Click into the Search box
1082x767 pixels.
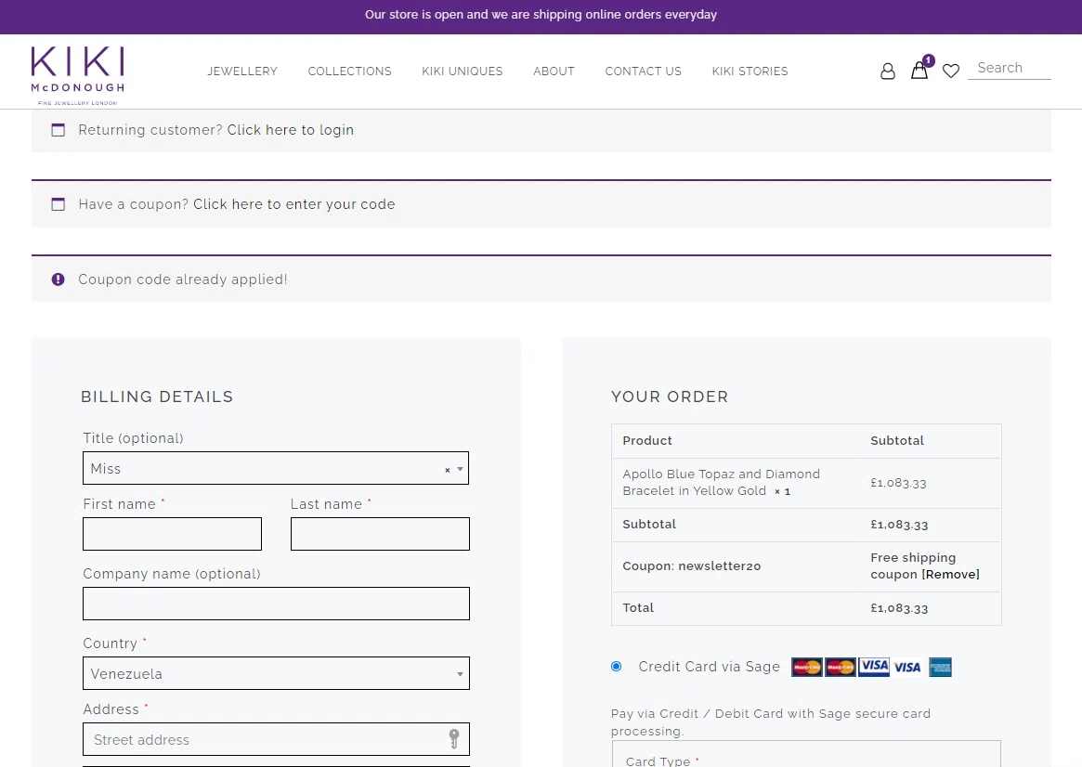click(1010, 68)
